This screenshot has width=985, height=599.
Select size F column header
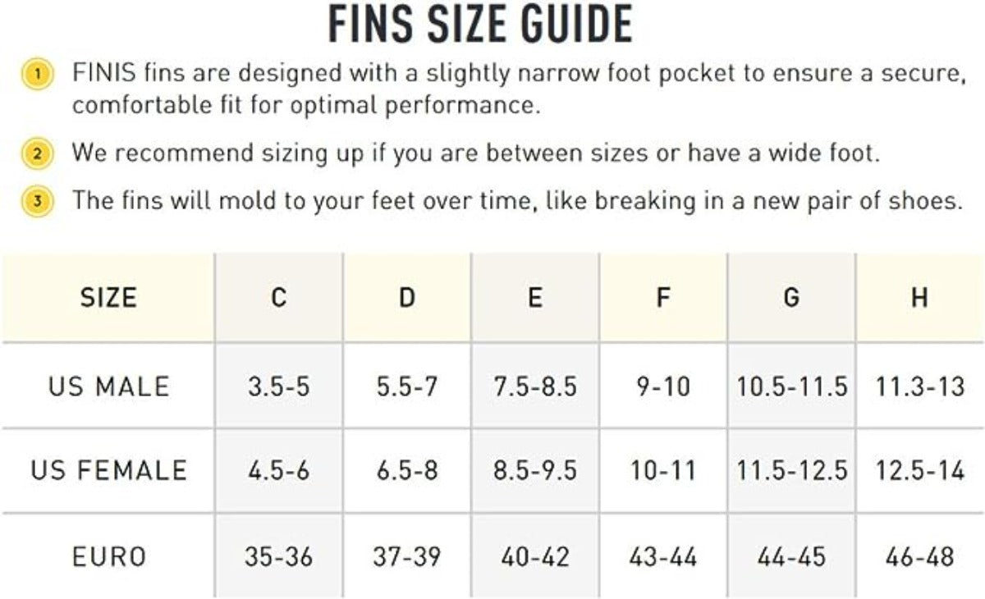click(x=663, y=297)
